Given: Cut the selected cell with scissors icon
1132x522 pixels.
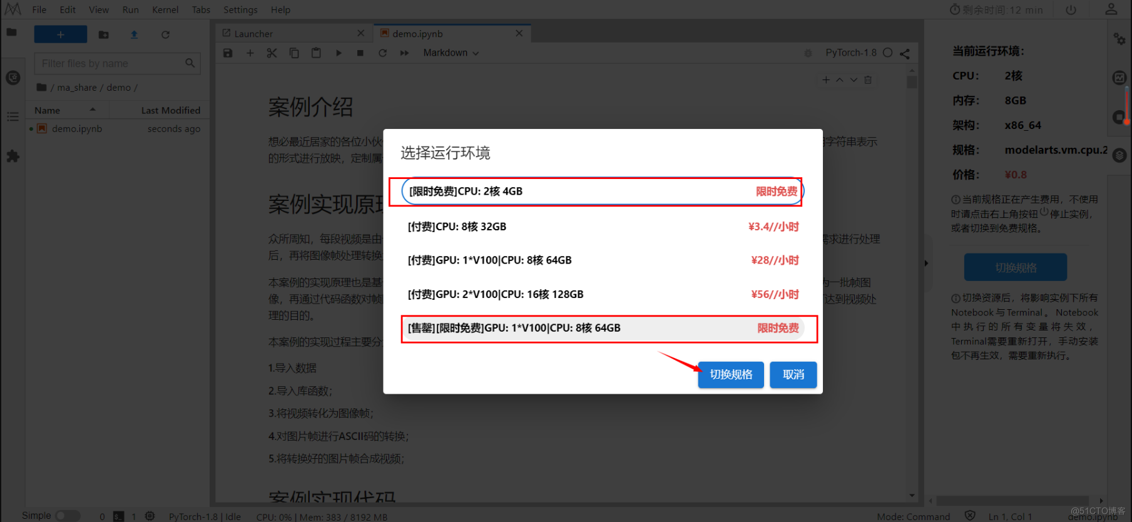Looking at the screenshot, I should (272, 53).
